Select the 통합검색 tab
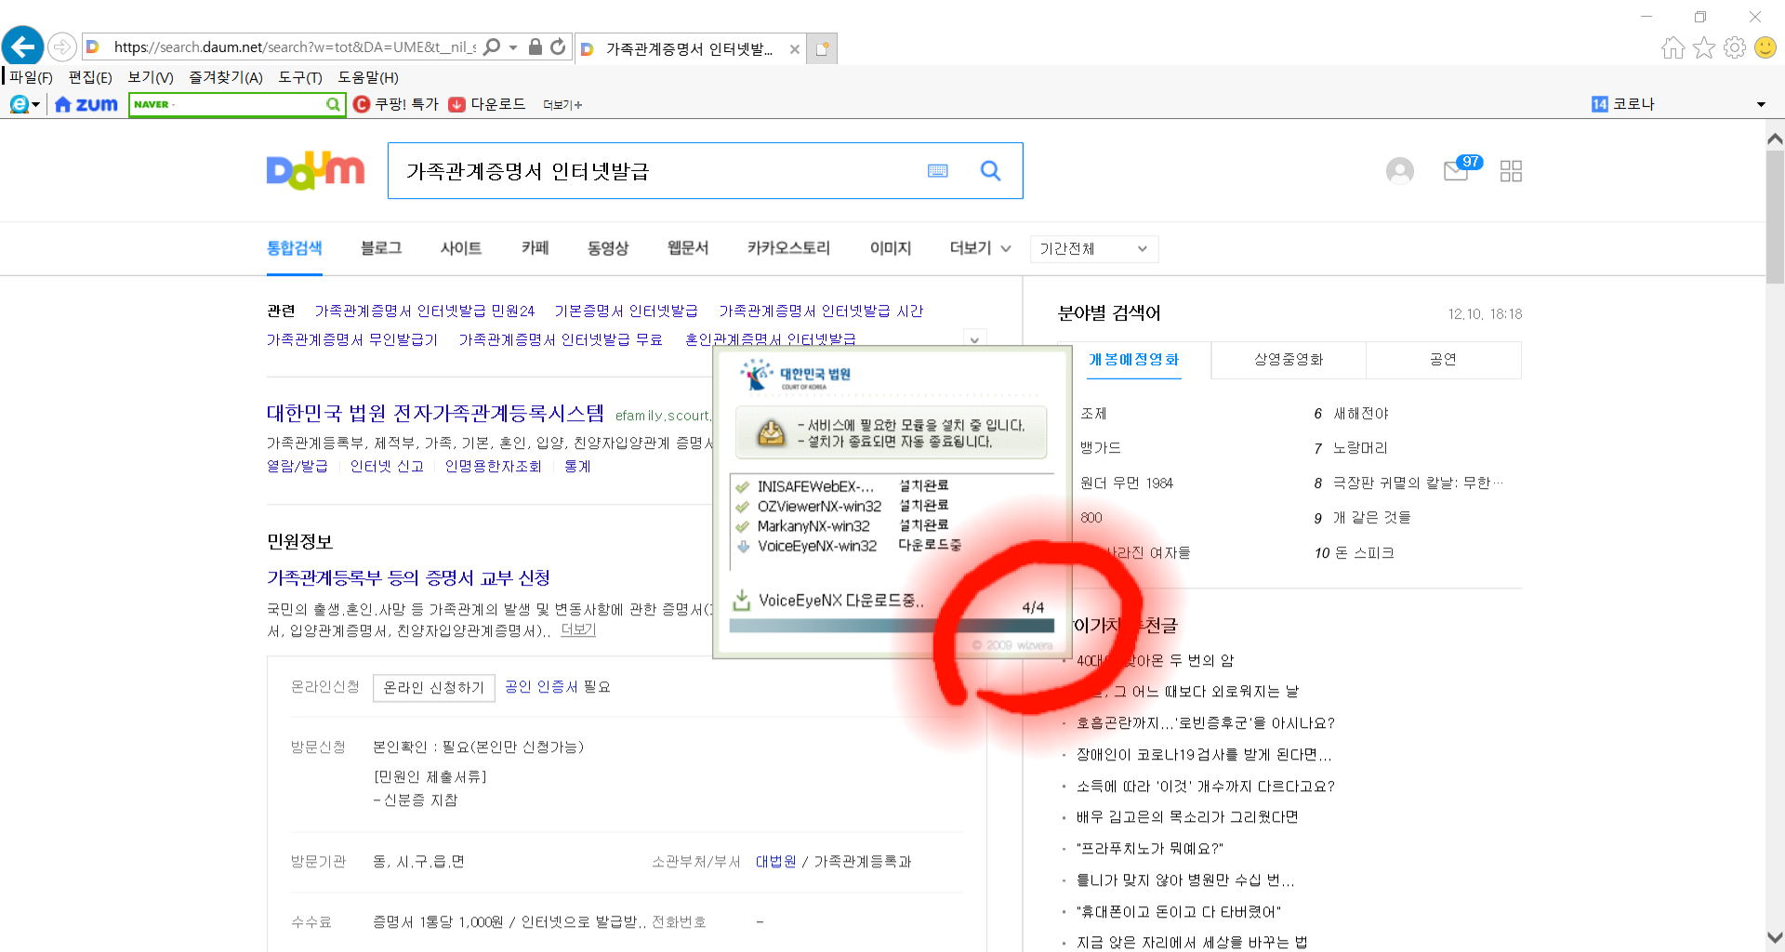1785x952 pixels. (x=294, y=248)
